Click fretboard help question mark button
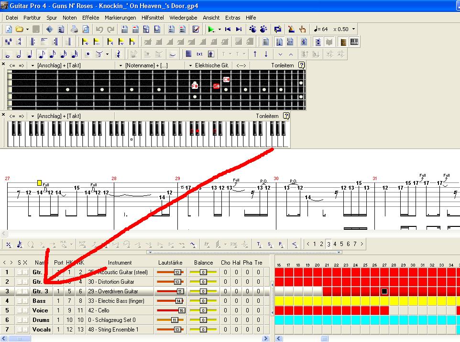The width and height of the screenshot is (460, 342). click(x=301, y=65)
